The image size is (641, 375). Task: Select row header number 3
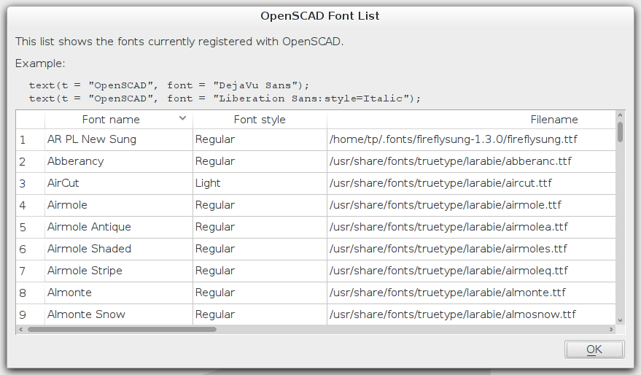pyautogui.click(x=30, y=184)
